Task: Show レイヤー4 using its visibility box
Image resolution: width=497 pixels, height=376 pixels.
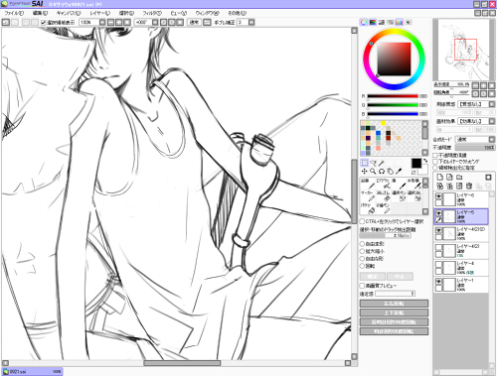Action: (438, 264)
